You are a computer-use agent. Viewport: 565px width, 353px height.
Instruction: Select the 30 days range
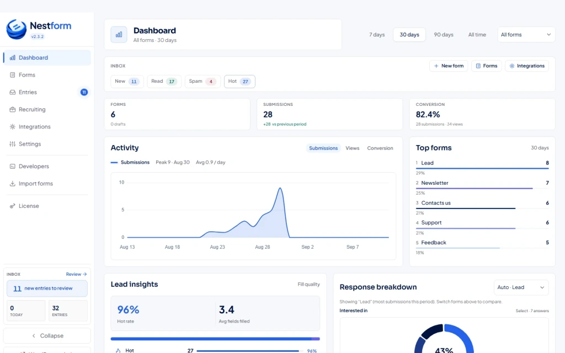pos(409,35)
